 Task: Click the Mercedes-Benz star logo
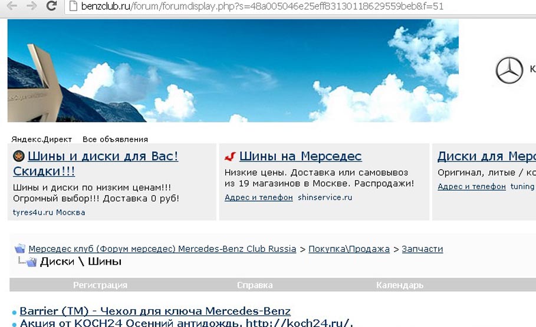pos(509,70)
